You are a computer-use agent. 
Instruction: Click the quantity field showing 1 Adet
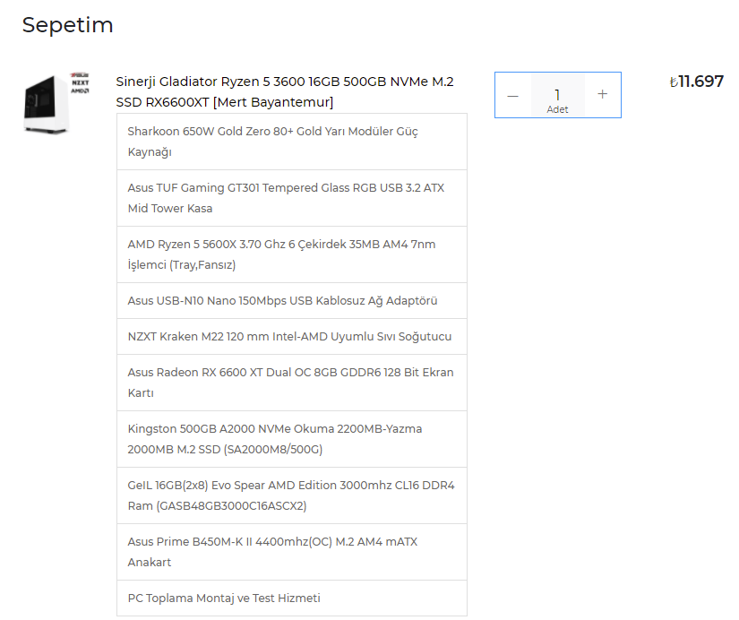[557, 95]
